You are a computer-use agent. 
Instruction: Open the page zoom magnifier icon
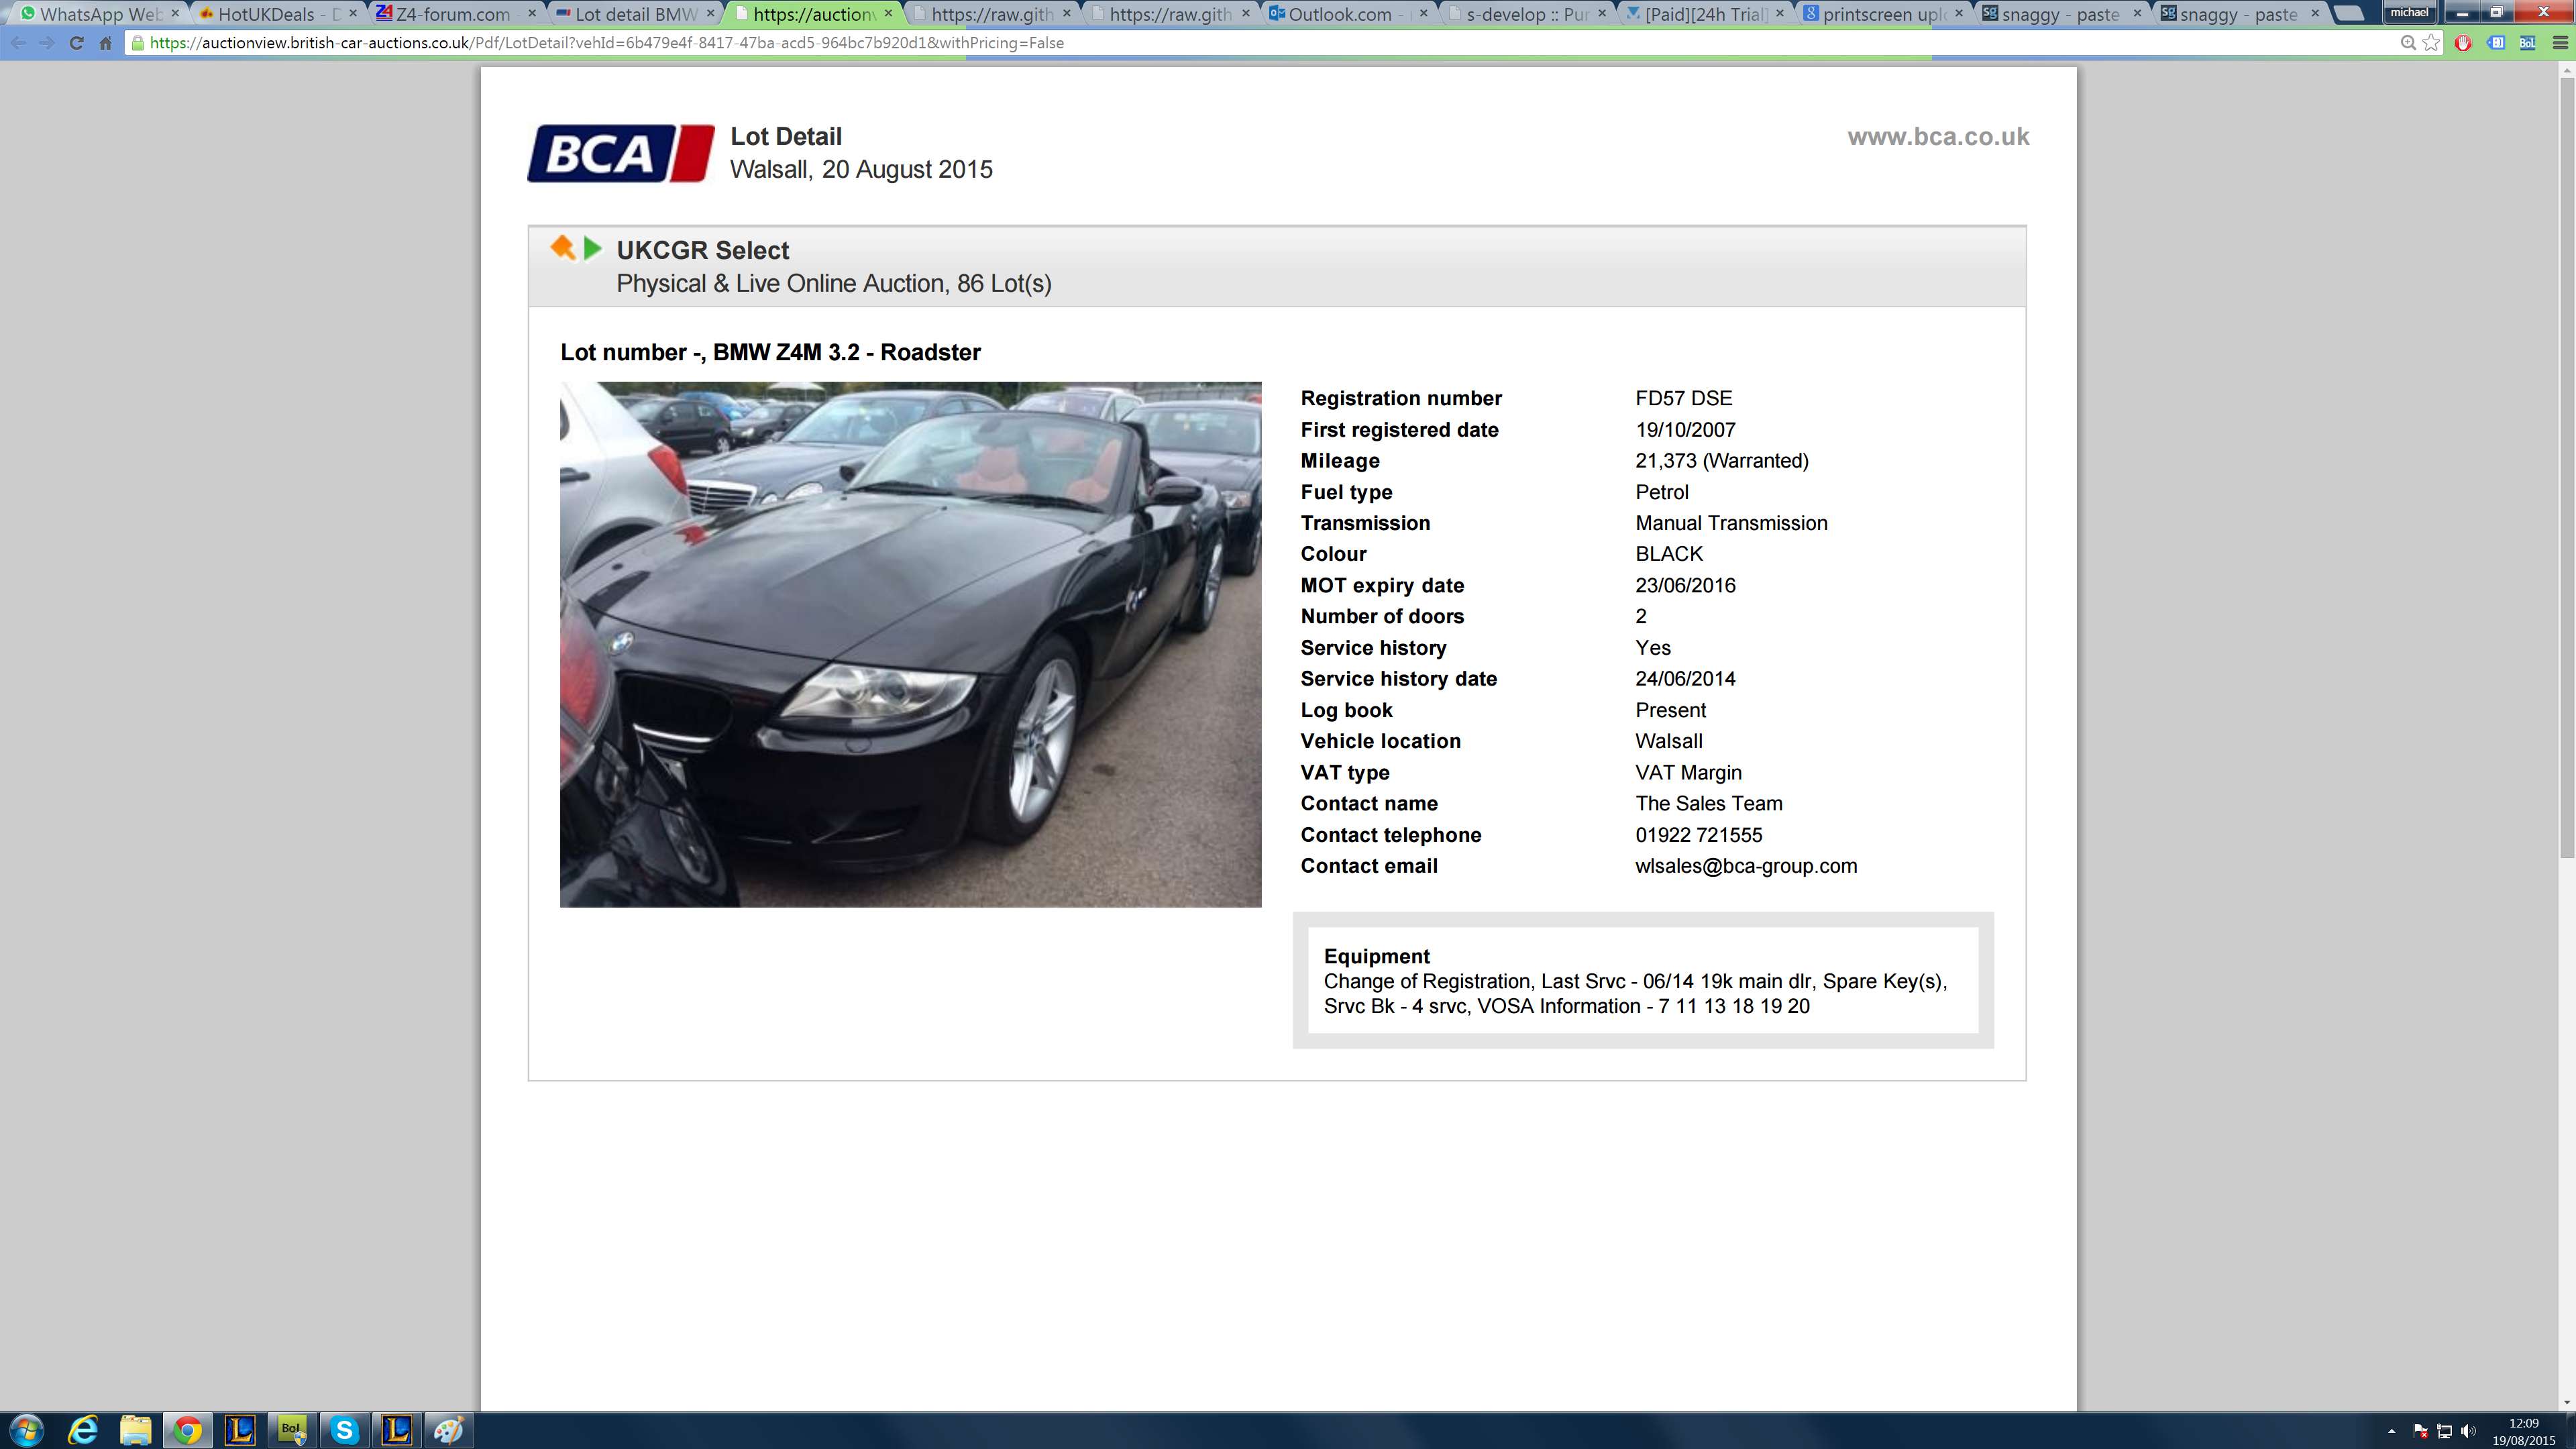click(x=2408, y=43)
